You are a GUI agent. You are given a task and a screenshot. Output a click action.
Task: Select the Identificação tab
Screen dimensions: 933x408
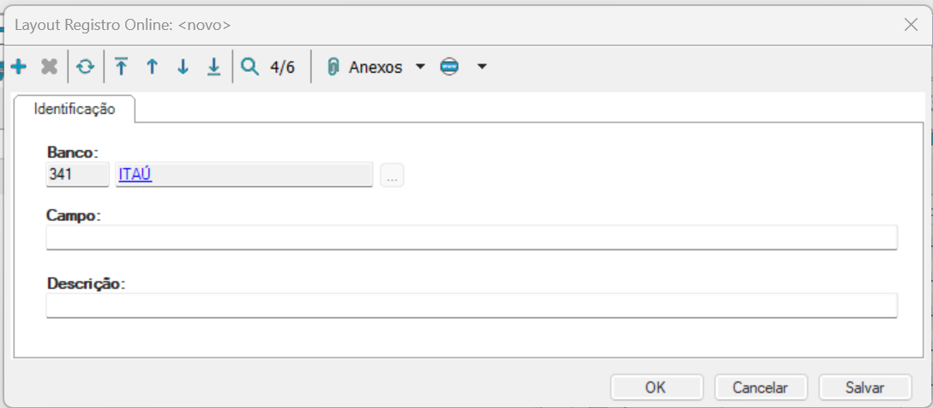click(x=74, y=109)
